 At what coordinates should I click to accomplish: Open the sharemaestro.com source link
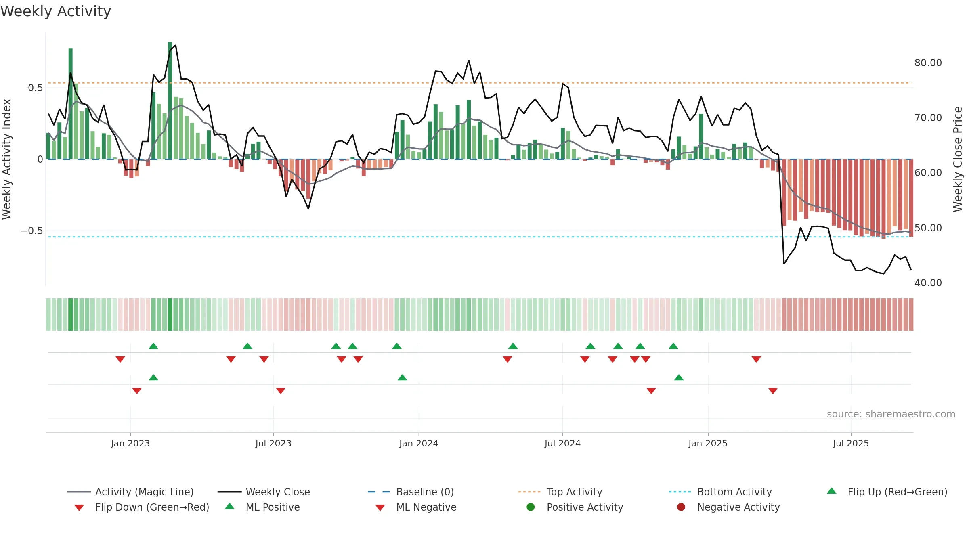[x=891, y=414]
